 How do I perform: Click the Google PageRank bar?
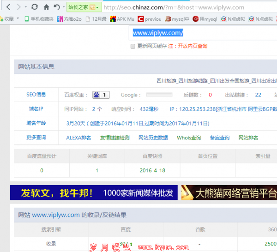point(159,95)
